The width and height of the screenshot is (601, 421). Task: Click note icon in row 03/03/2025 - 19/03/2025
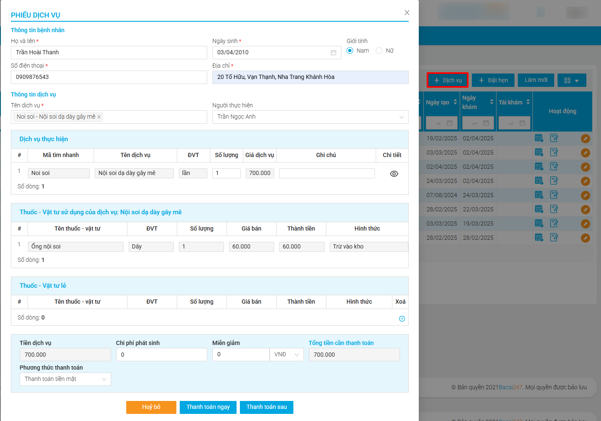[x=554, y=223]
